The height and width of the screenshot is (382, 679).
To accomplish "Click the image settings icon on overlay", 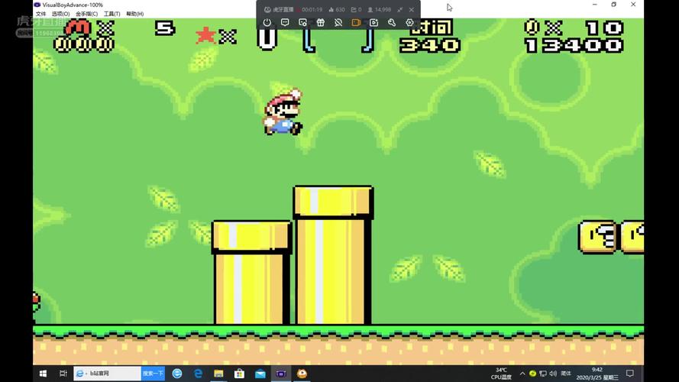I will click(x=302, y=22).
